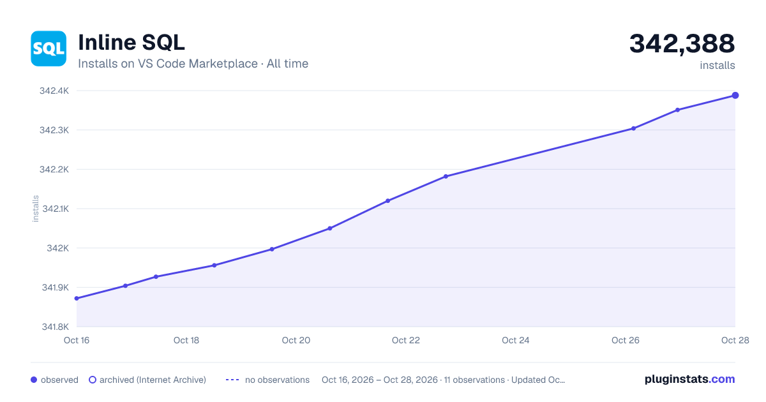
Task: Click the 'no observations' legend label
Action: click(x=277, y=380)
